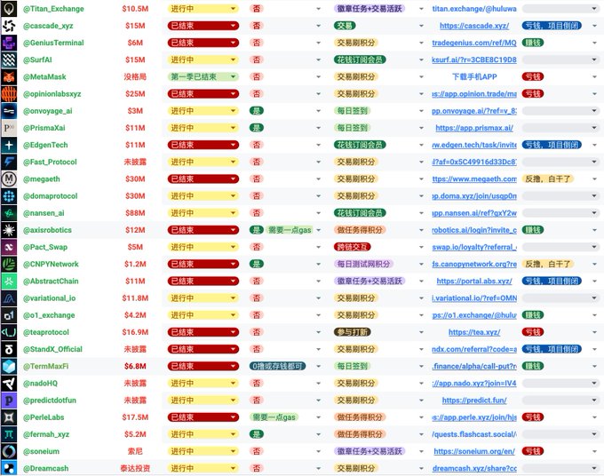Select the @PerleLabs handle
This screenshot has width=604, height=476.
pos(44,417)
